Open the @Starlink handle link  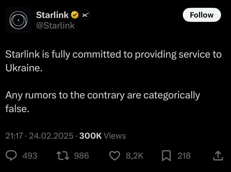tap(55, 26)
